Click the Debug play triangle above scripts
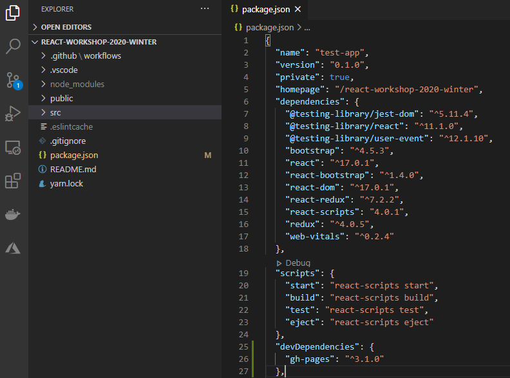 tap(279, 263)
